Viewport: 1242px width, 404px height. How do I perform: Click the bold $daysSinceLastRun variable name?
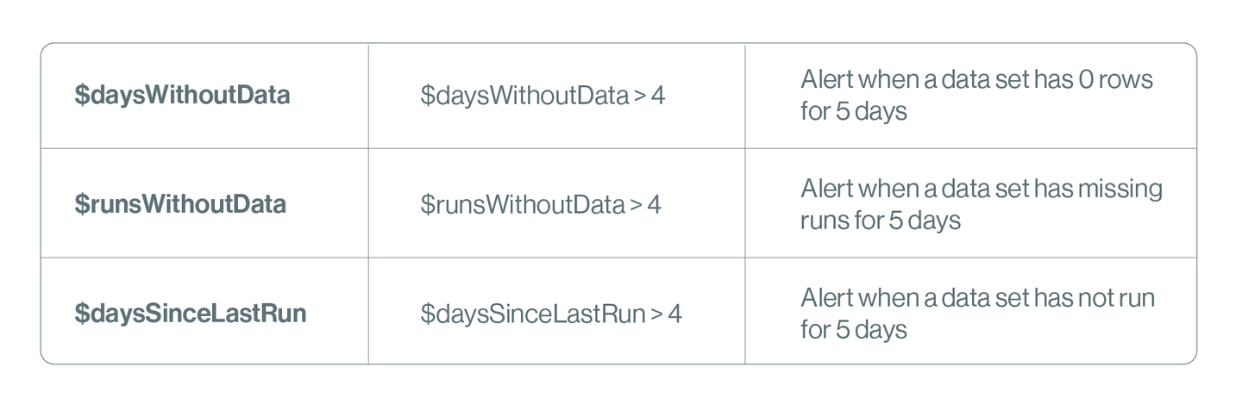coord(190,314)
